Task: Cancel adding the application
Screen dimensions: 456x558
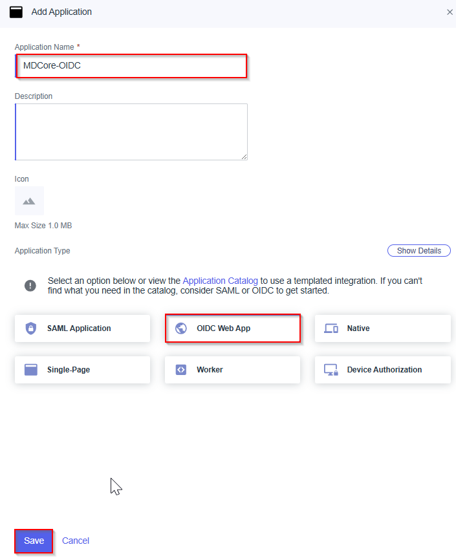Action: click(76, 541)
